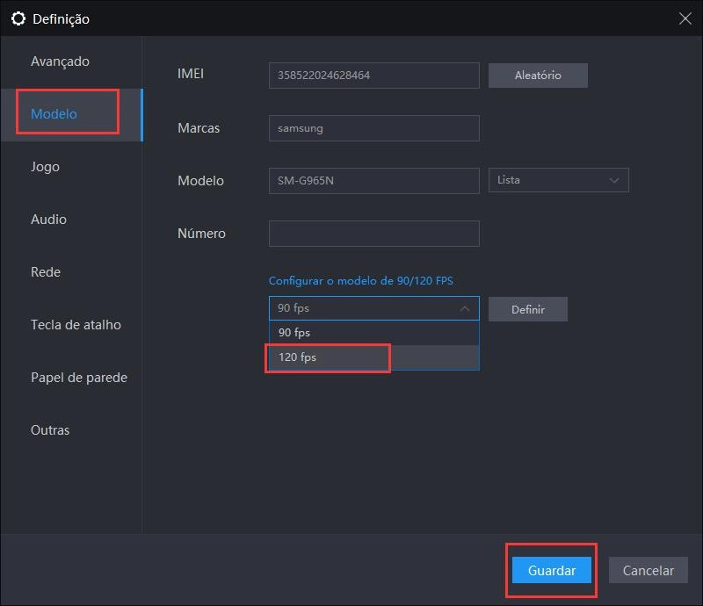Open Tecla de atalho settings

pos(76,325)
